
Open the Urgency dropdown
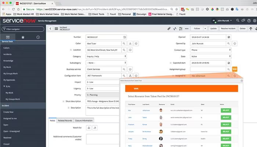[102, 89]
